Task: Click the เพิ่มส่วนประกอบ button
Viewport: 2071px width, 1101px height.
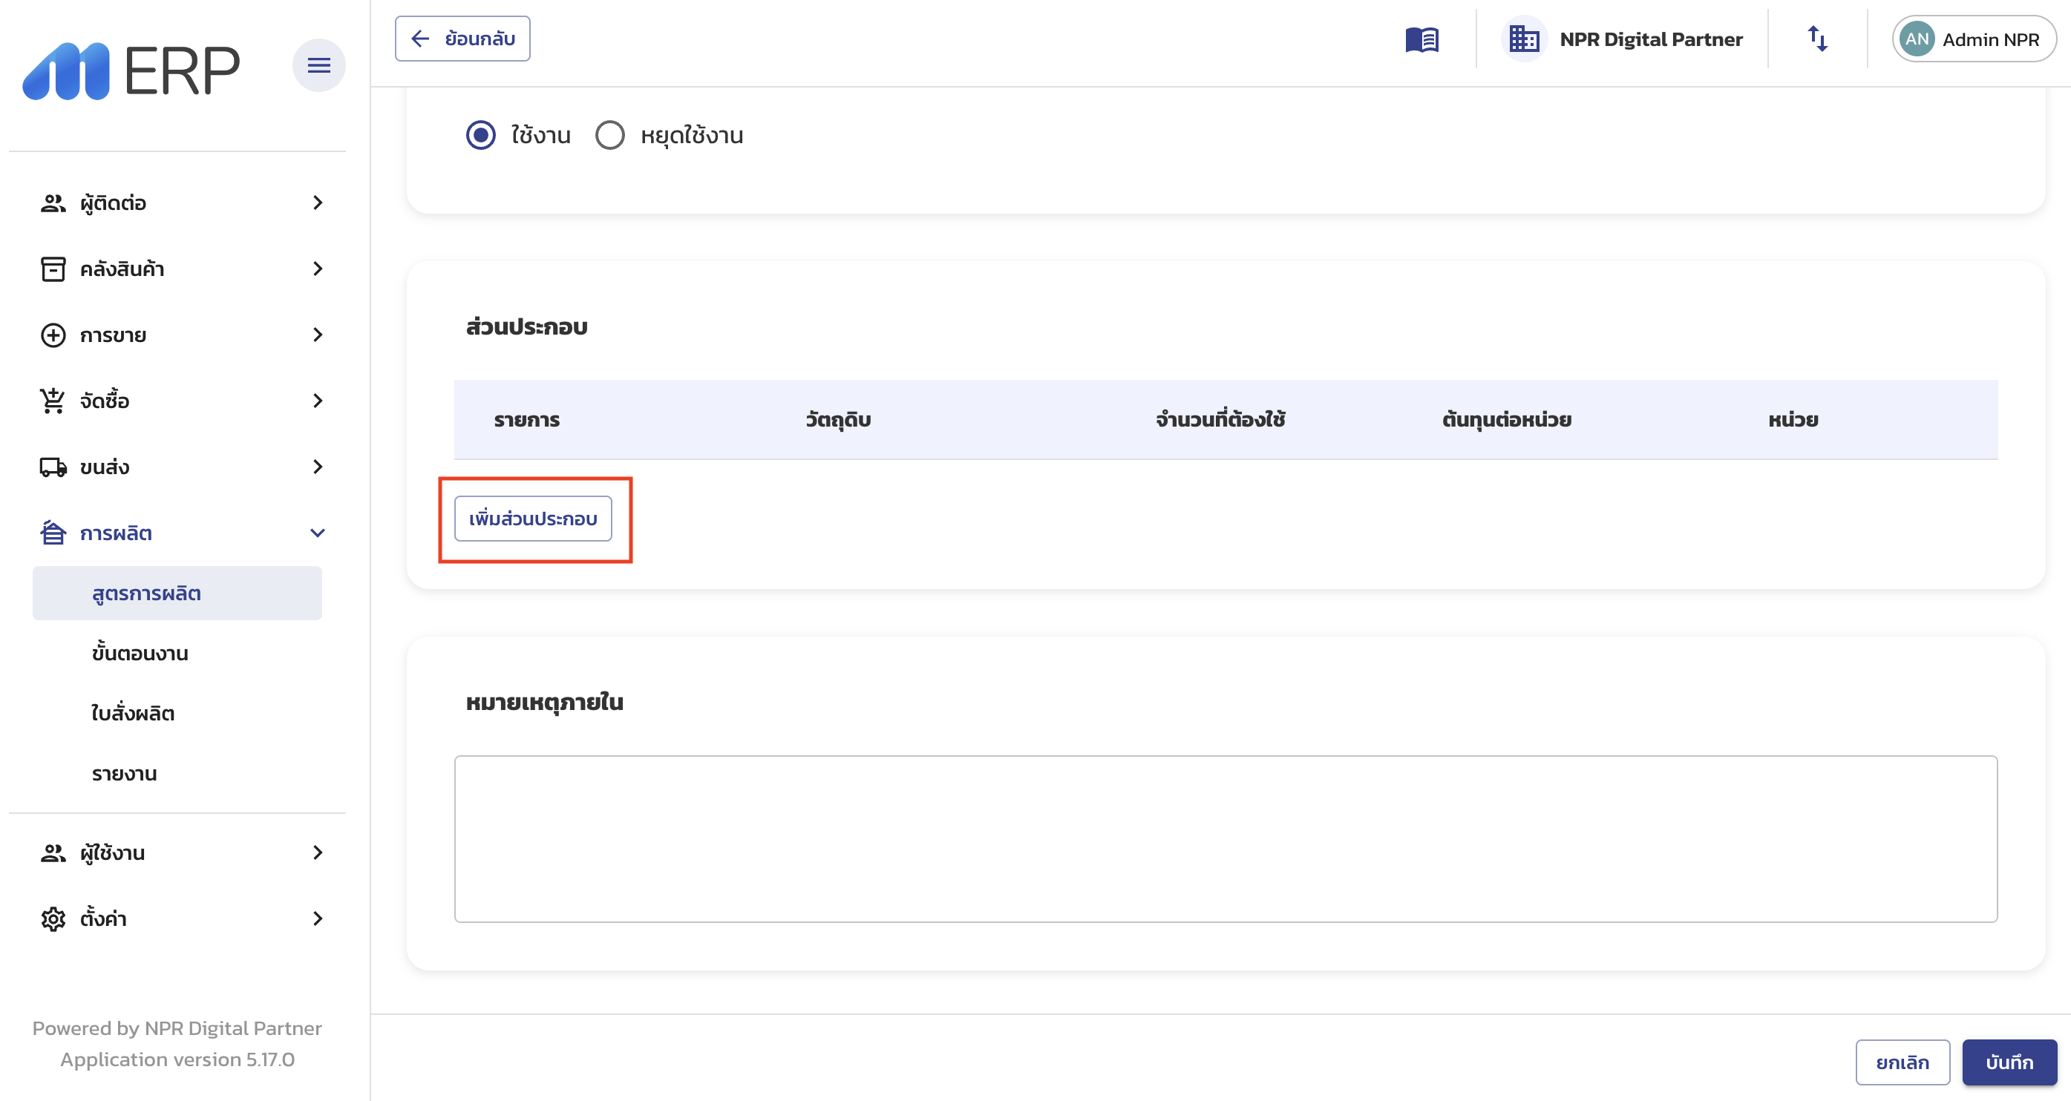Action: click(x=532, y=519)
